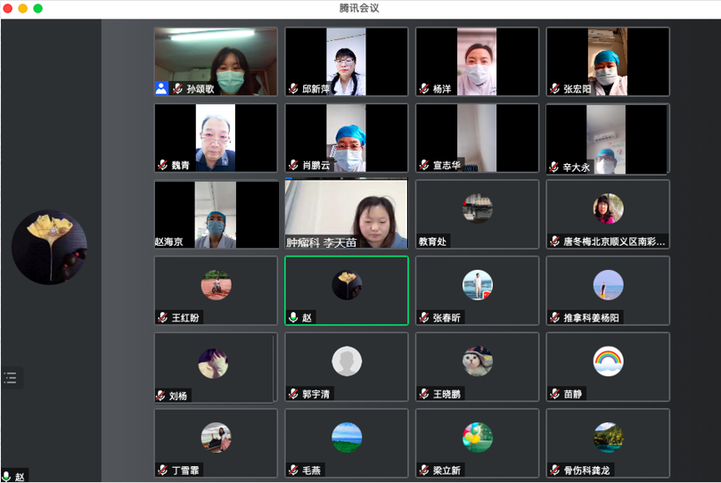This screenshot has width=721, height=483.
Task: Click the muted mic icon for 郭宇清
Action: coord(293,394)
